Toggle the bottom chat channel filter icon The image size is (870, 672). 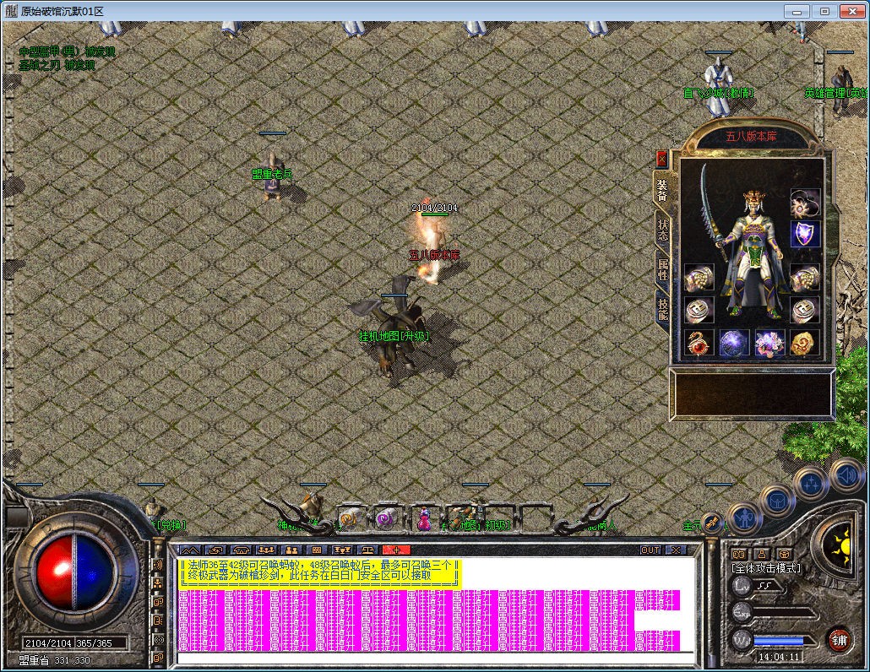(158, 658)
